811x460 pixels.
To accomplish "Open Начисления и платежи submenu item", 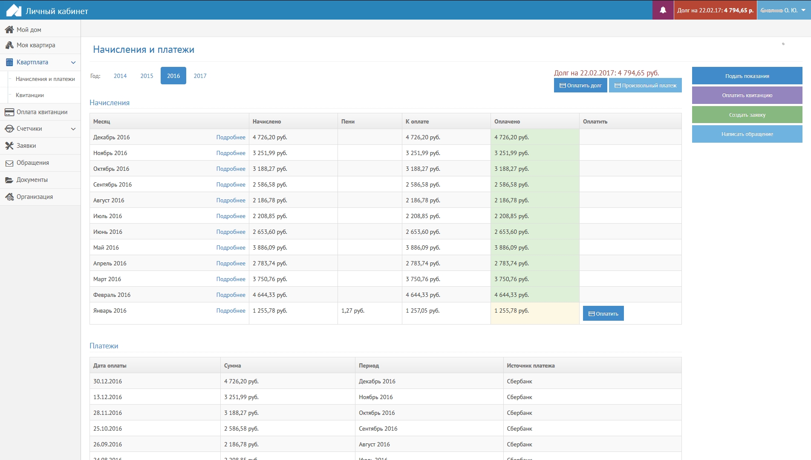I will click(x=45, y=79).
